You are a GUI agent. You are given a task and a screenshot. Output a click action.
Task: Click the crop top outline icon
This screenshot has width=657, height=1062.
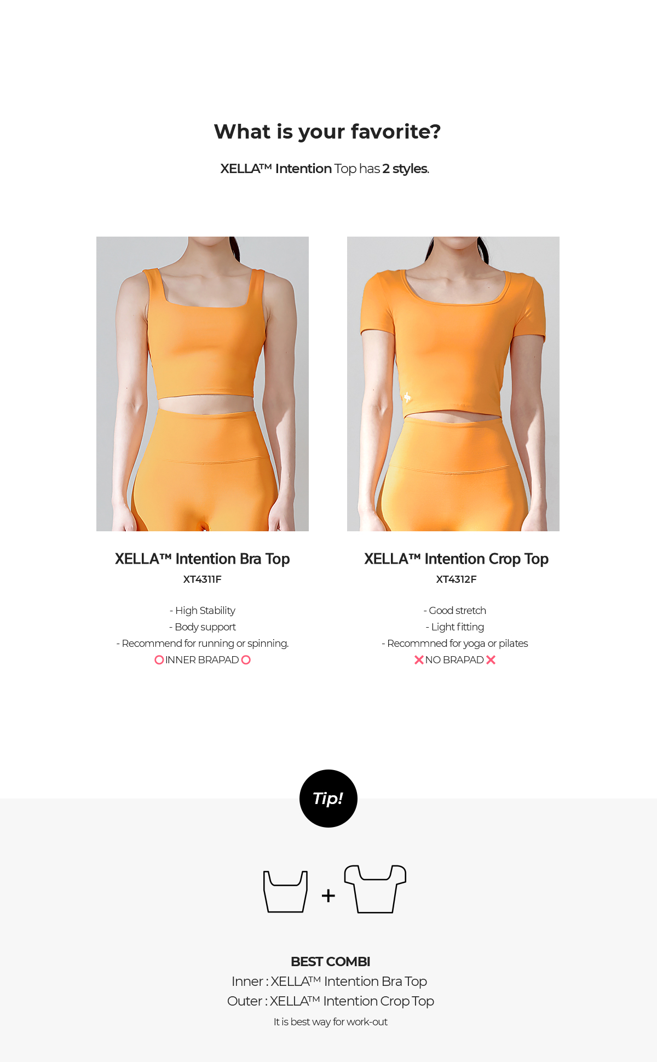375,889
